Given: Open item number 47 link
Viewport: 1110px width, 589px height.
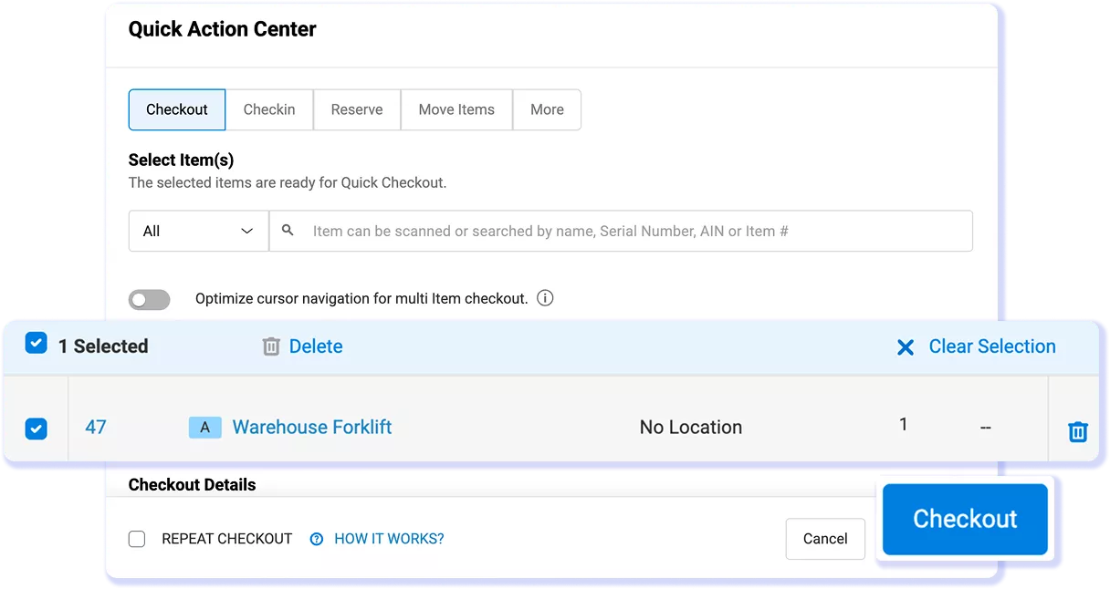Looking at the screenshot, I should (96, 427).
